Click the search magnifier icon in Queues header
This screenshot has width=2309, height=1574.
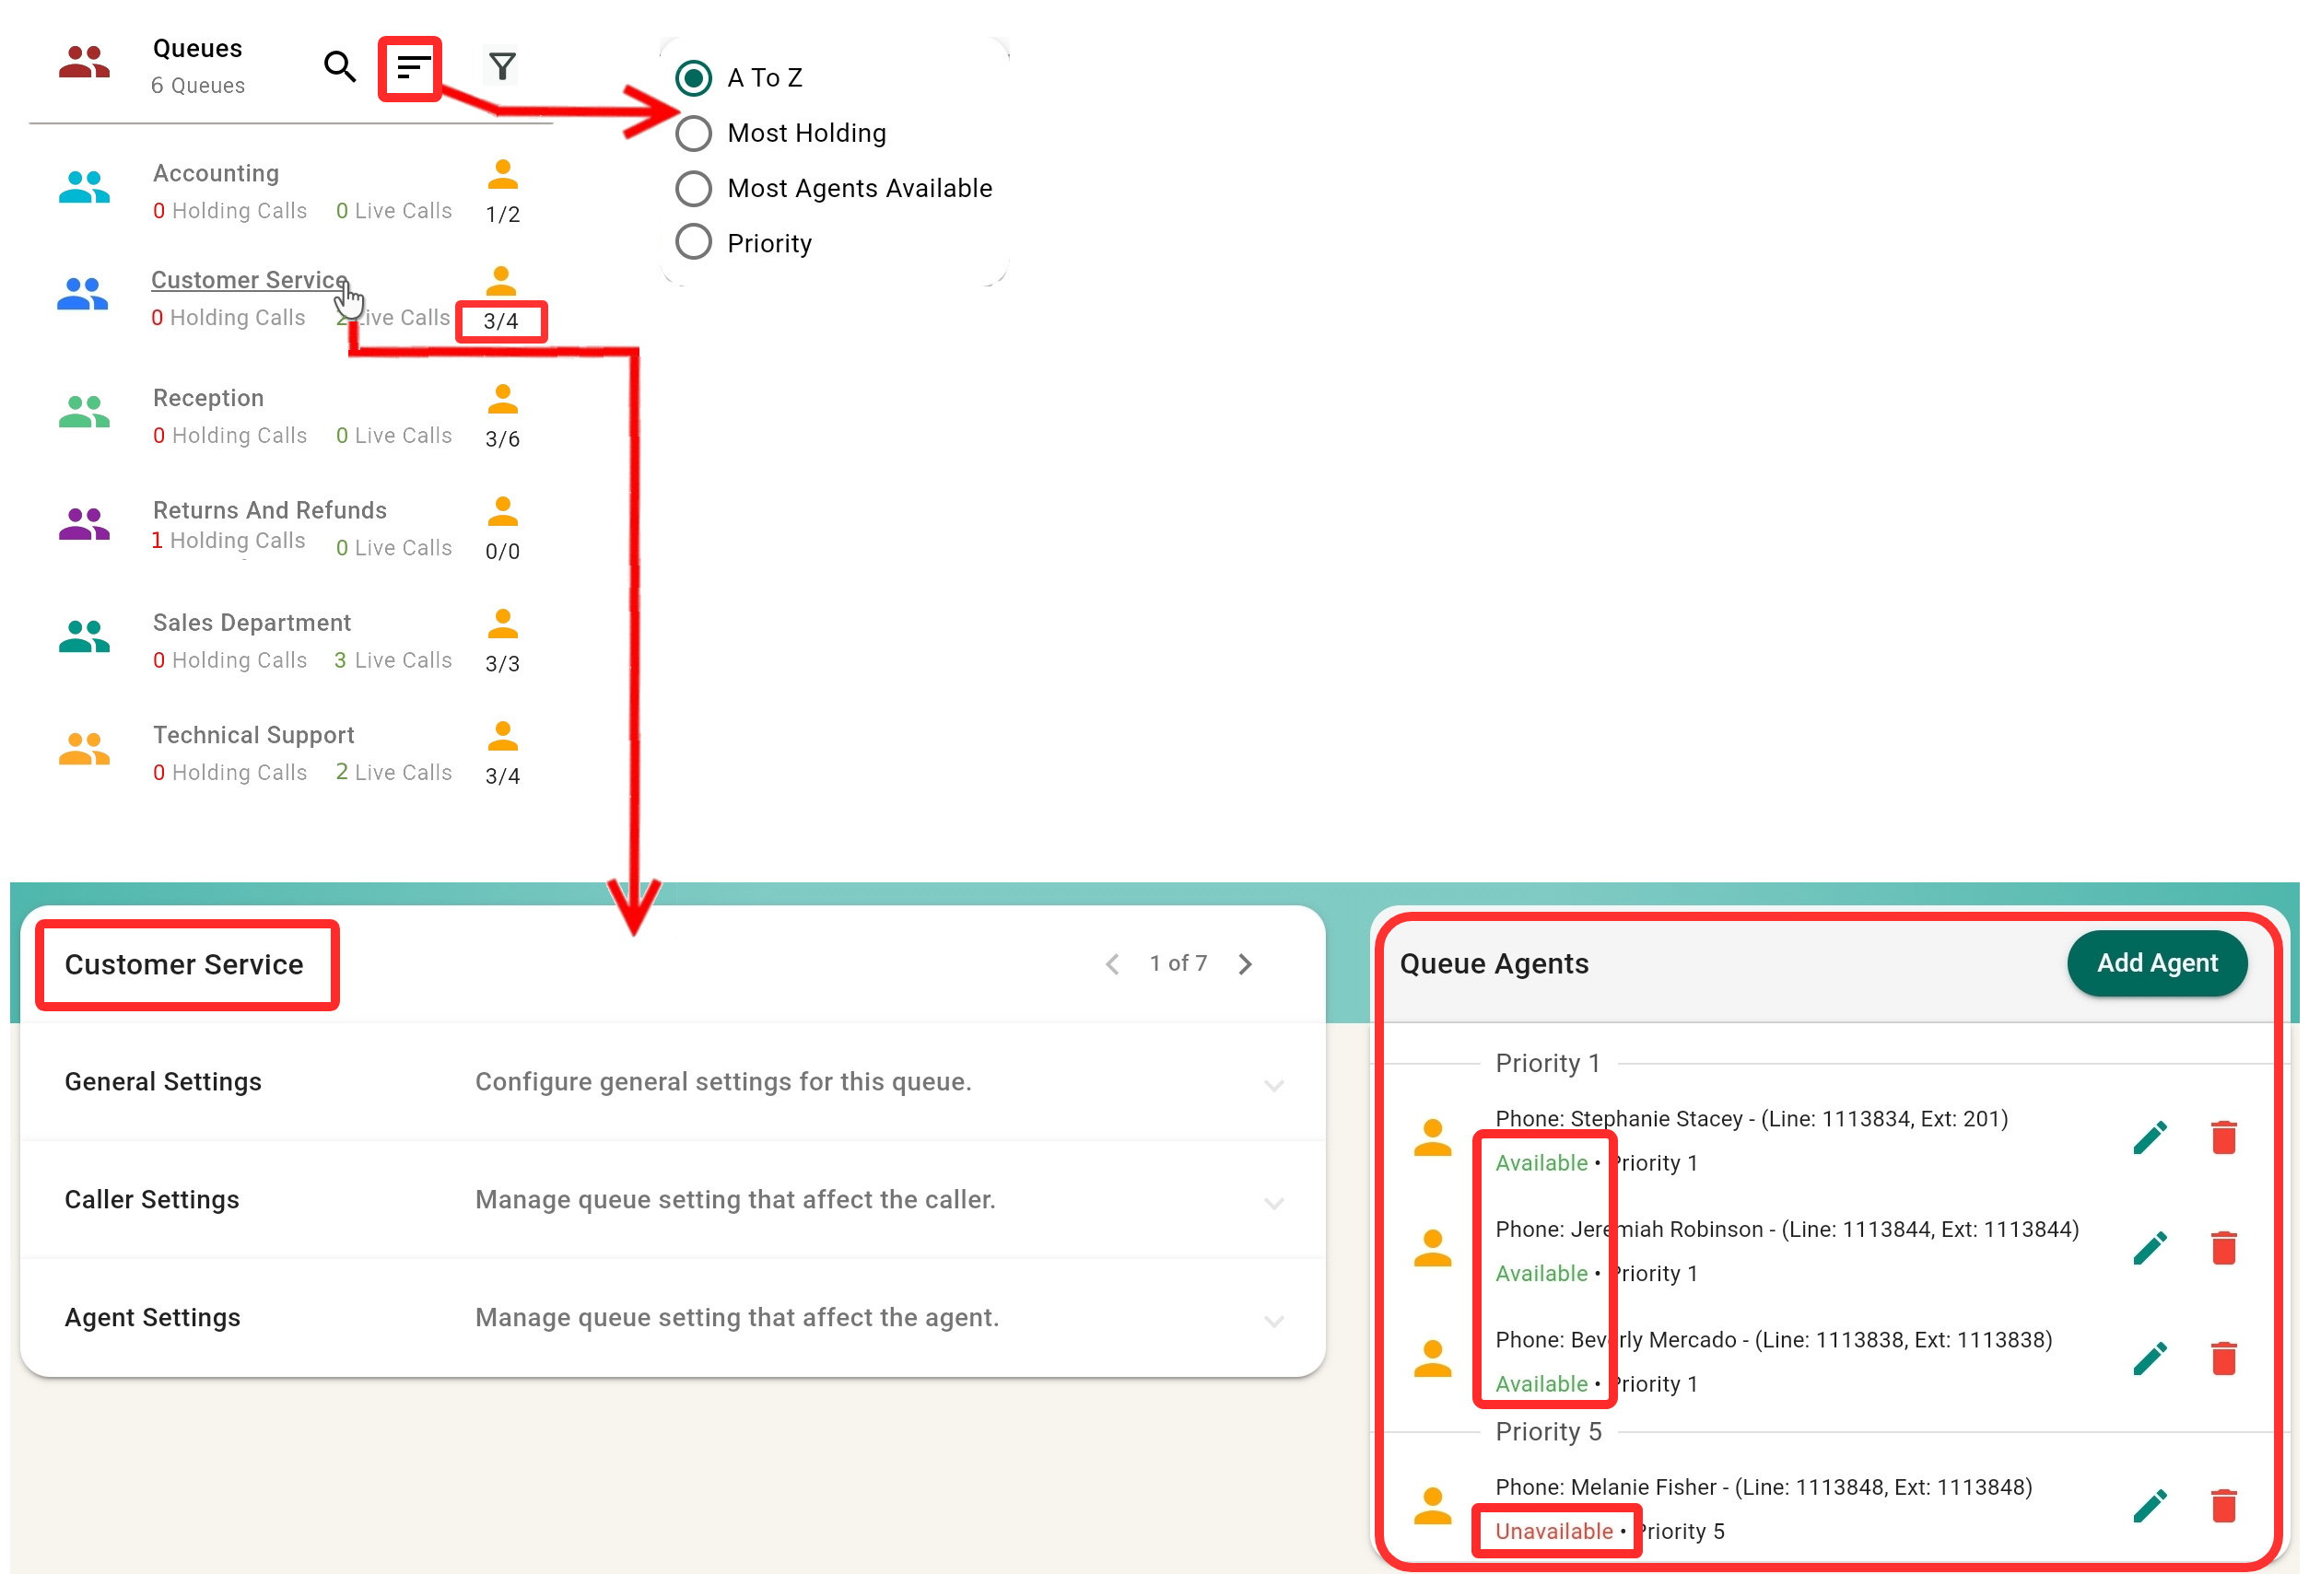click(x=340, y=66)
